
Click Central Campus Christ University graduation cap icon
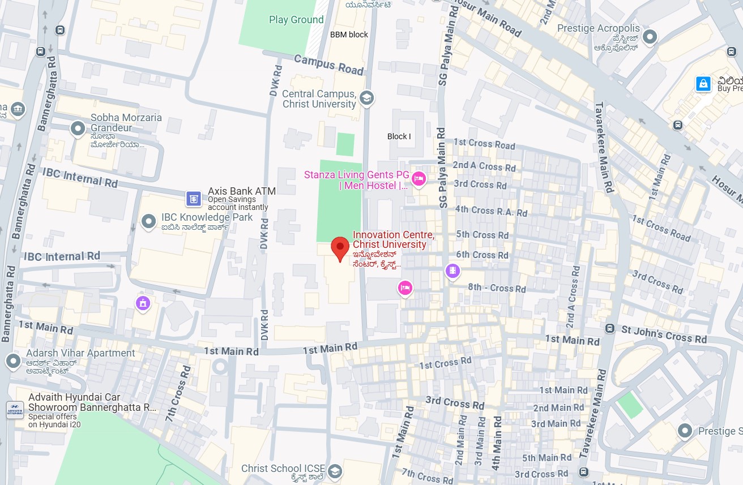[x=366, y=98]
